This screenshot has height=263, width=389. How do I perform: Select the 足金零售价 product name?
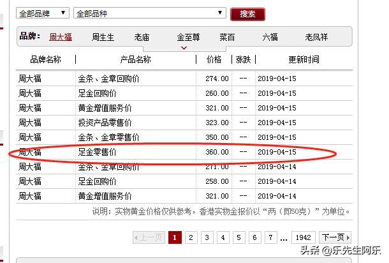click(97, 152)
